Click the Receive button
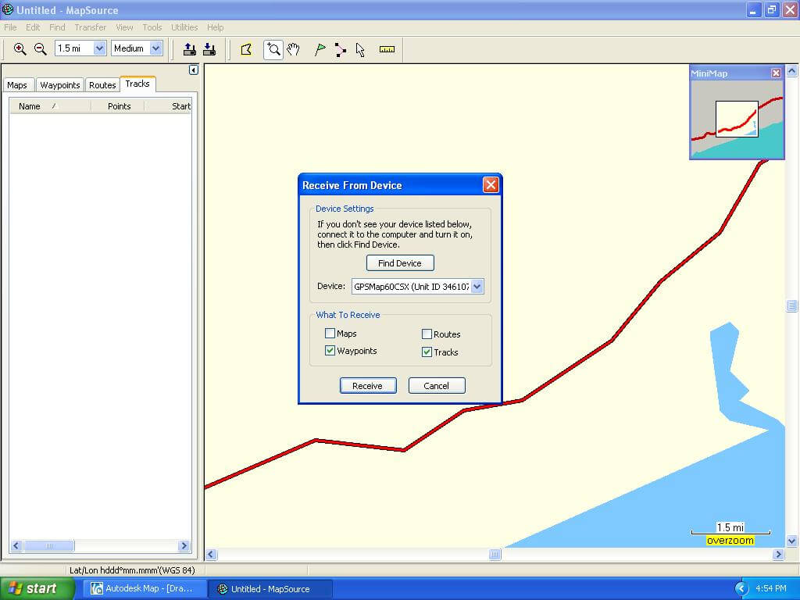 [368, 386]
